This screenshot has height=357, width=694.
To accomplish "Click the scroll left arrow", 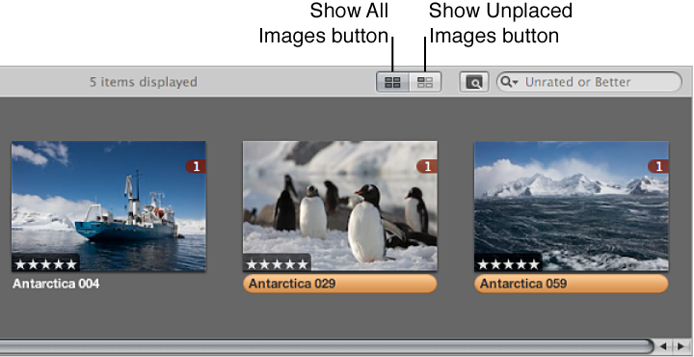I will [x=663, y=346].
